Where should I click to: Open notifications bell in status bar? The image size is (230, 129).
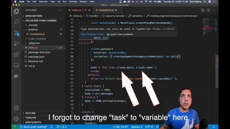coord(214,126)
